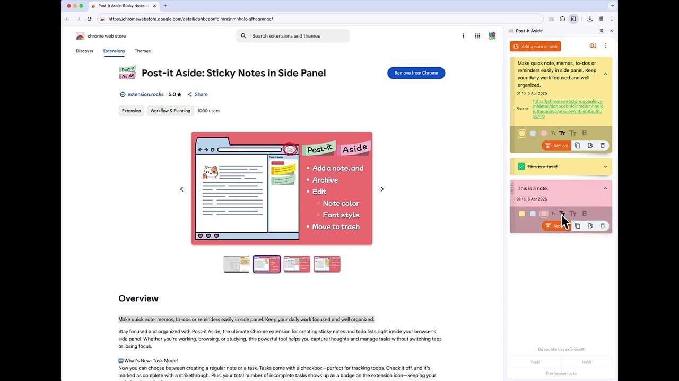
Task: Archive the yellow note
Action: click(556, 146)
